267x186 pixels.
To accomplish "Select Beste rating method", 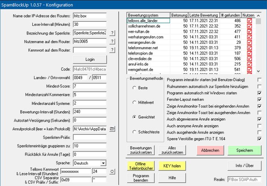I will coord(134,88).
